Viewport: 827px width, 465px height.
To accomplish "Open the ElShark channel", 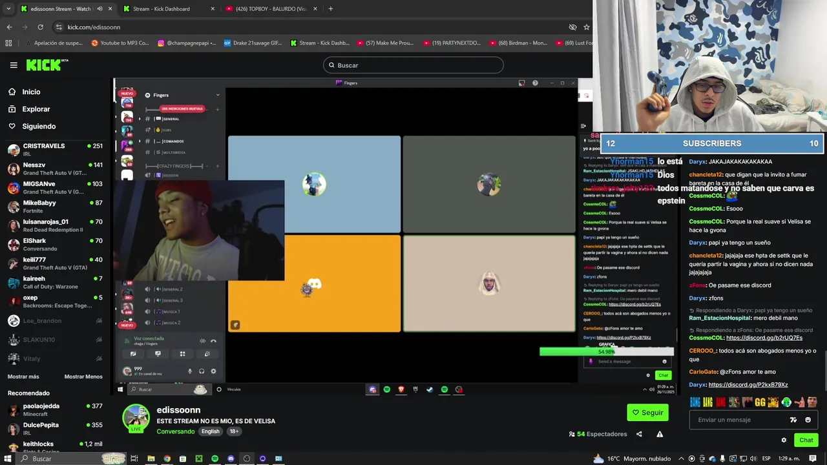I will 55,244.
